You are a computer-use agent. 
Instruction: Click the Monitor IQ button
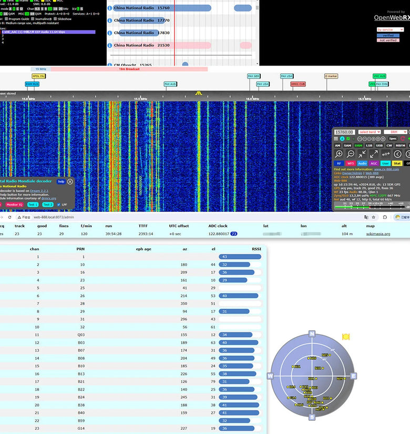[14, 204]
